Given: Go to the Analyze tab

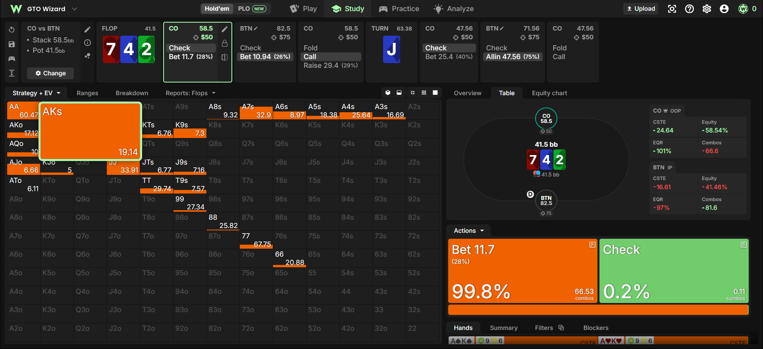Looking at the screenshot, I should click(x=454, y=9).
